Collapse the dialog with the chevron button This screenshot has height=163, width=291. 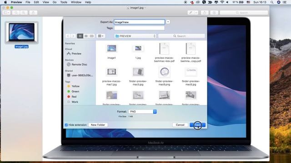click(x=168, y=22)
